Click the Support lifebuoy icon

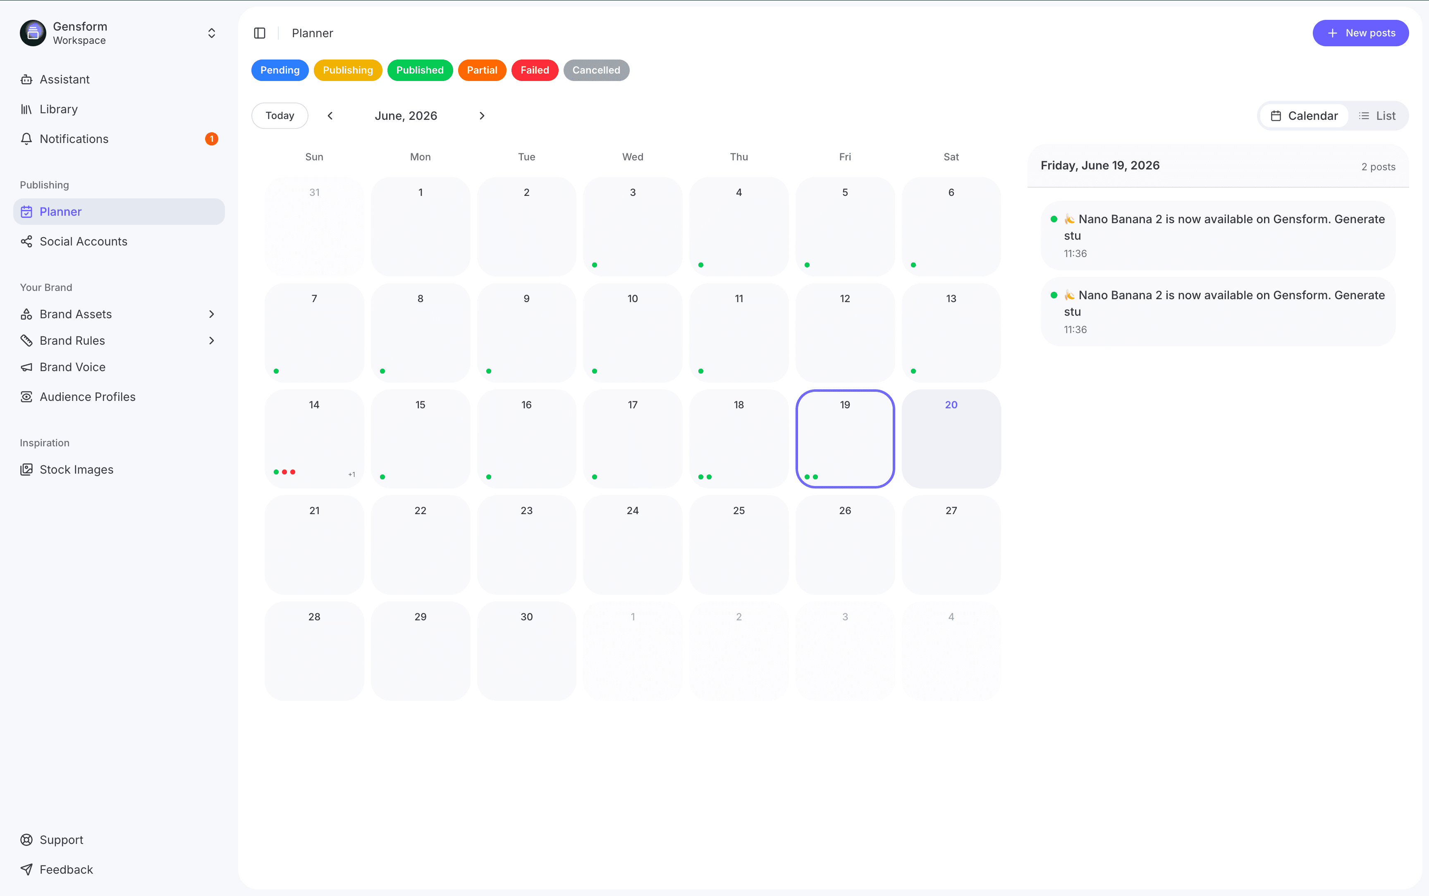pyautogui.click(x=26, y=840)
